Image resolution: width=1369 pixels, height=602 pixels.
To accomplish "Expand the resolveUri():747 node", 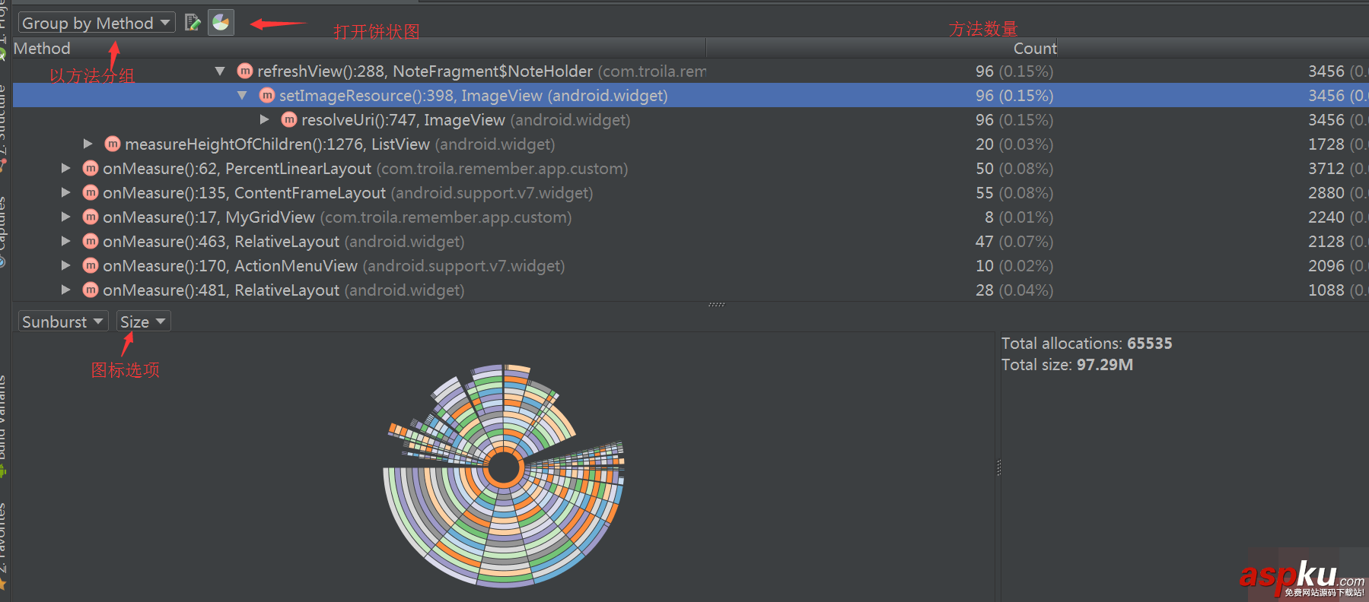I will 264,120.
